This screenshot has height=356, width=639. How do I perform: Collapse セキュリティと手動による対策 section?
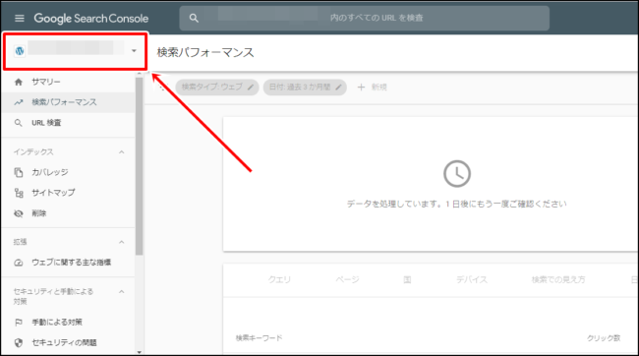click(x=122, y=291)
